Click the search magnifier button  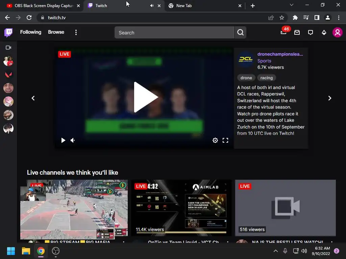point(241,33)
